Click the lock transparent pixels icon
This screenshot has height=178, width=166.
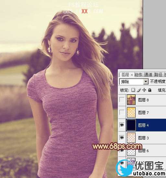[x=133, y=90]
